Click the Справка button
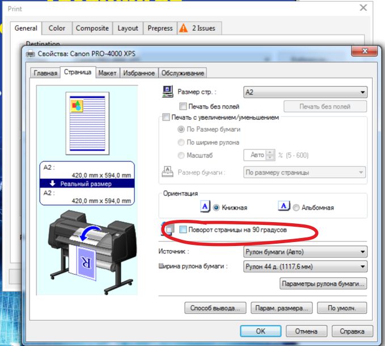The height and width of the screenshot is (346, 385). [352, 331]
